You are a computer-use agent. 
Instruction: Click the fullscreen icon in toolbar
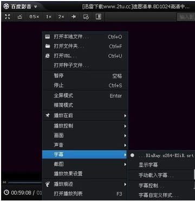7,17
